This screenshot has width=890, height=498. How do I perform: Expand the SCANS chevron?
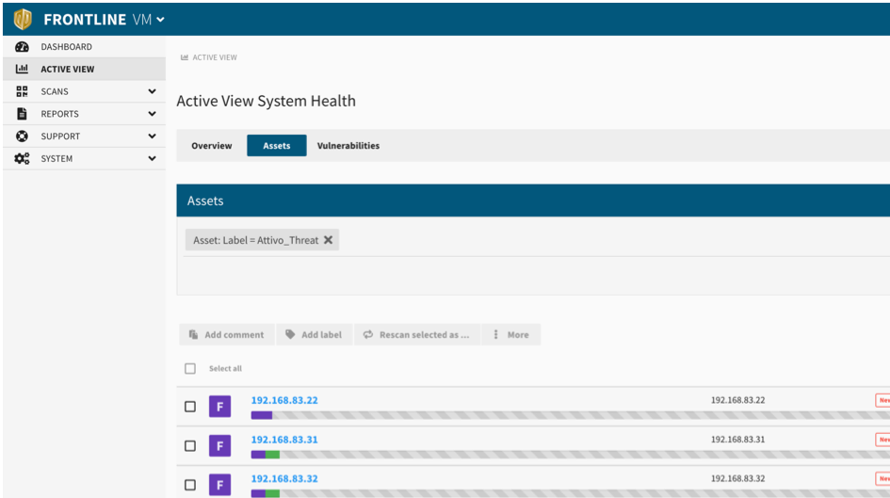click(152, 91)
